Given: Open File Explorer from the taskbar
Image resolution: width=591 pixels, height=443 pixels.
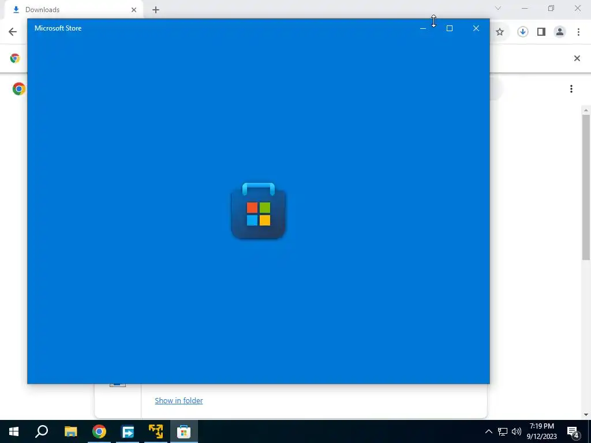Looking at the screenshot, I should click(x=70, y=431).
